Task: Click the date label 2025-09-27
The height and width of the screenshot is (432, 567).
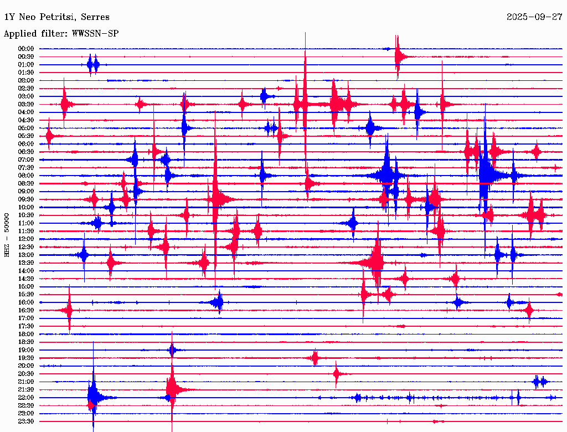Action: click(534, 17)
